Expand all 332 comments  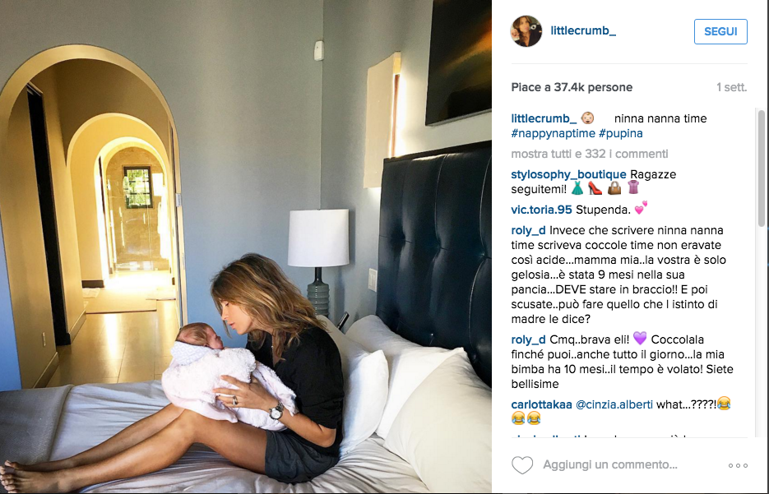click(590, 154)
